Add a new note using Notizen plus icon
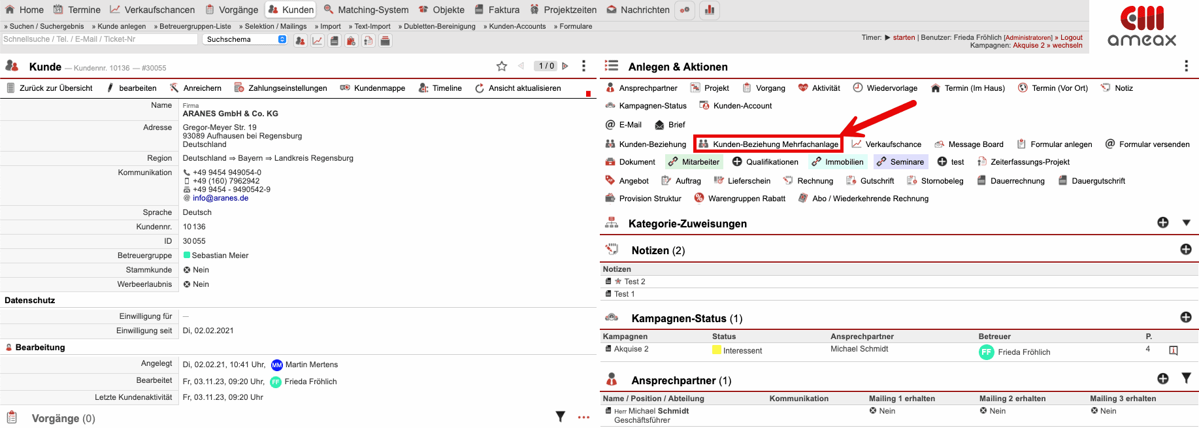 [1186, 250]
